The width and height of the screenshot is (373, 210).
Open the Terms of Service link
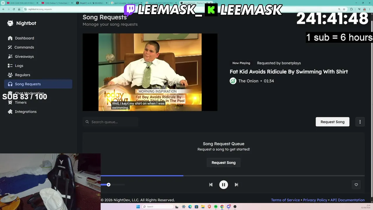point(285,200)
